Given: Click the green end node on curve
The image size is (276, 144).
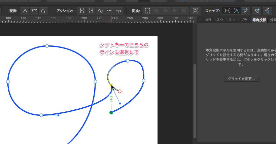Looking at the screenshot, I should point(111,112).
